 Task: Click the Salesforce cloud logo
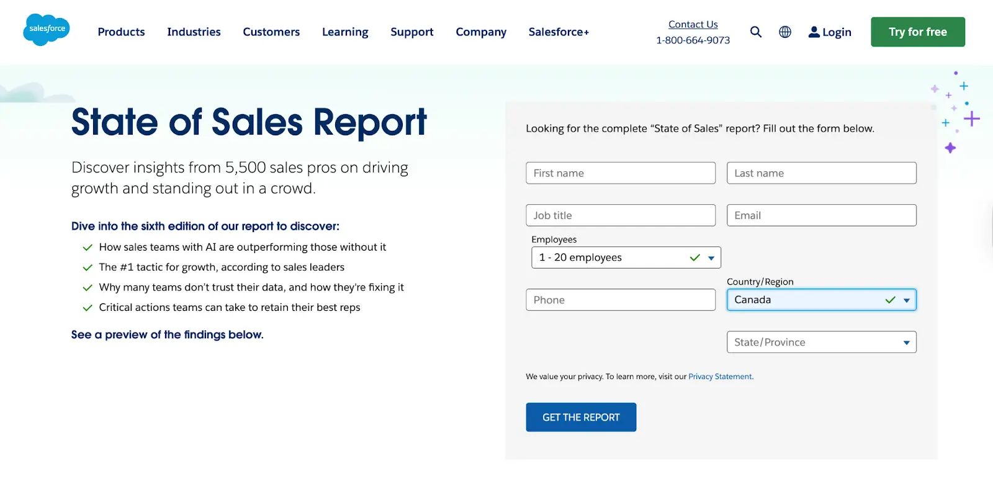47,30
